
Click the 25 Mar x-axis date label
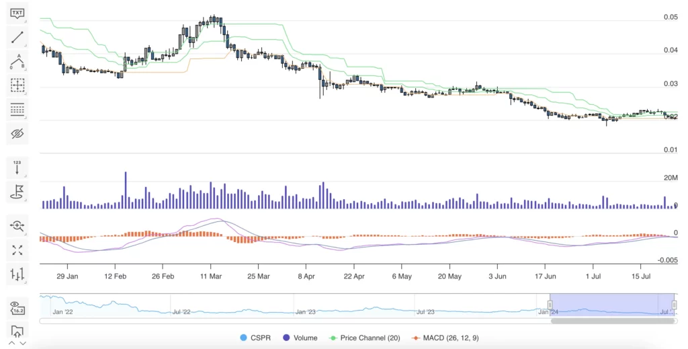coord(259,276)
